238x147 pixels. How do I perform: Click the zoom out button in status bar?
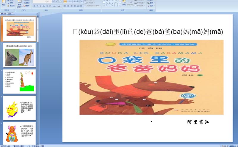(236, 146)
